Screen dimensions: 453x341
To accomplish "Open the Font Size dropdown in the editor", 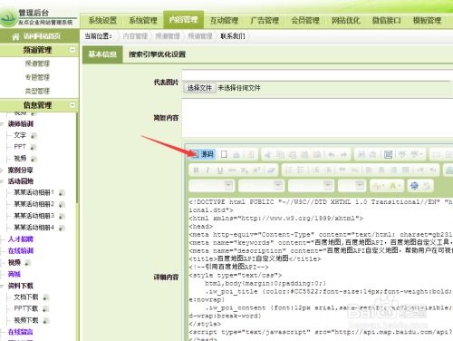I will [x=352, y=186].
